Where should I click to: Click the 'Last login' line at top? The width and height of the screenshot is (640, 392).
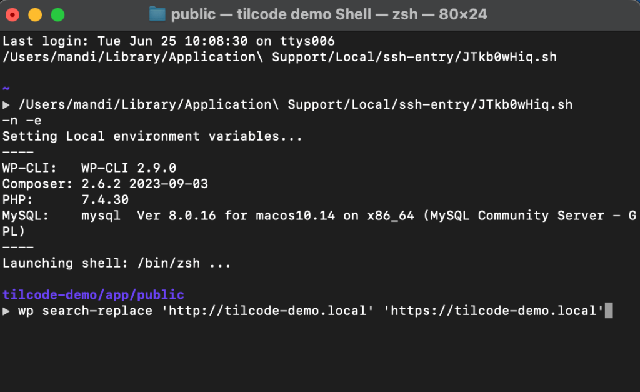click(x=169, y=42)
